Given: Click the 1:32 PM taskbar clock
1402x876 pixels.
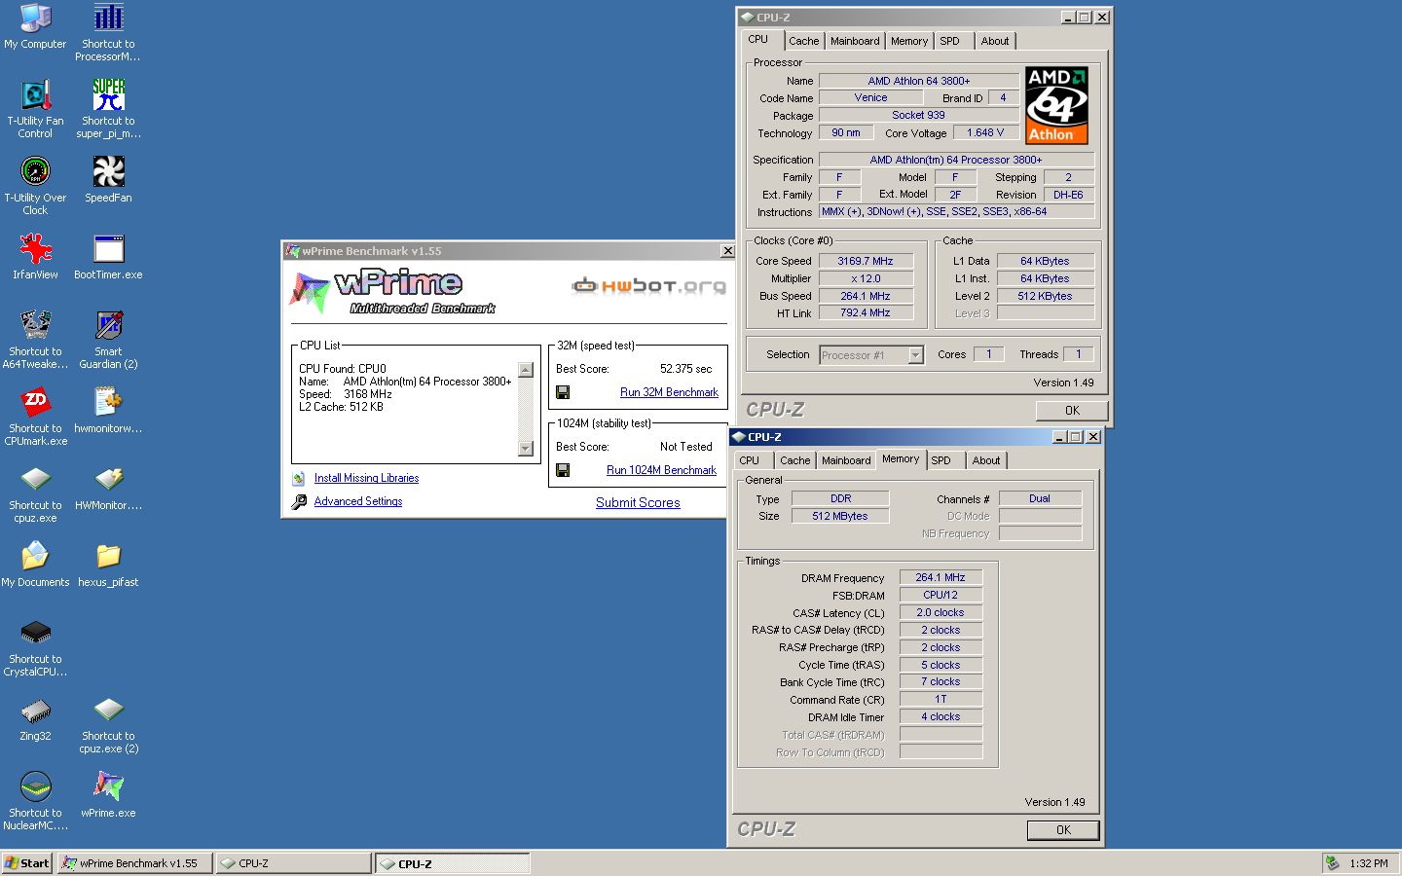Looking at the screenshot, I should pos(1368,863).
